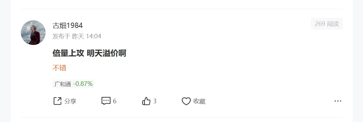Click the share arrow icon
Viewport: 363px width, 122px height.
57,101
